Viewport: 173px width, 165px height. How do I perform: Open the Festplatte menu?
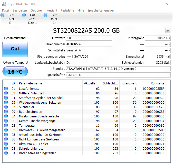tap(68, 10)
